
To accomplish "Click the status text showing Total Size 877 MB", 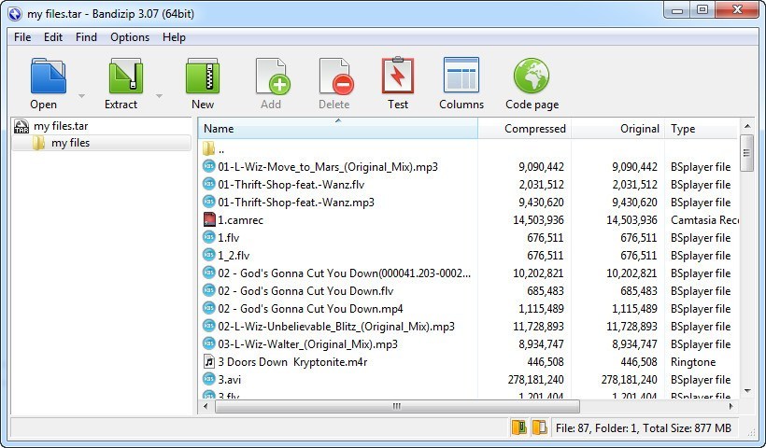I will [644, 428].
